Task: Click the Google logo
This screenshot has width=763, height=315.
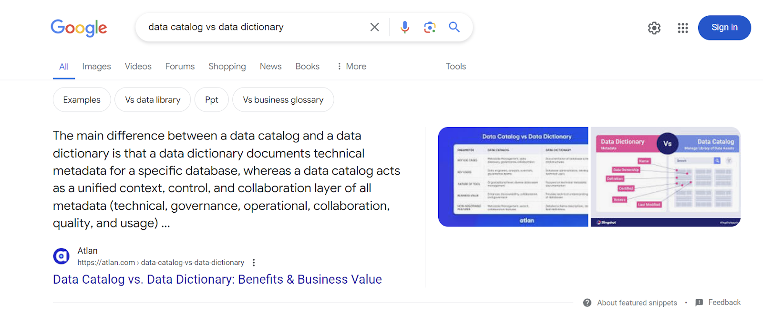Action: [x=79, y=28]
